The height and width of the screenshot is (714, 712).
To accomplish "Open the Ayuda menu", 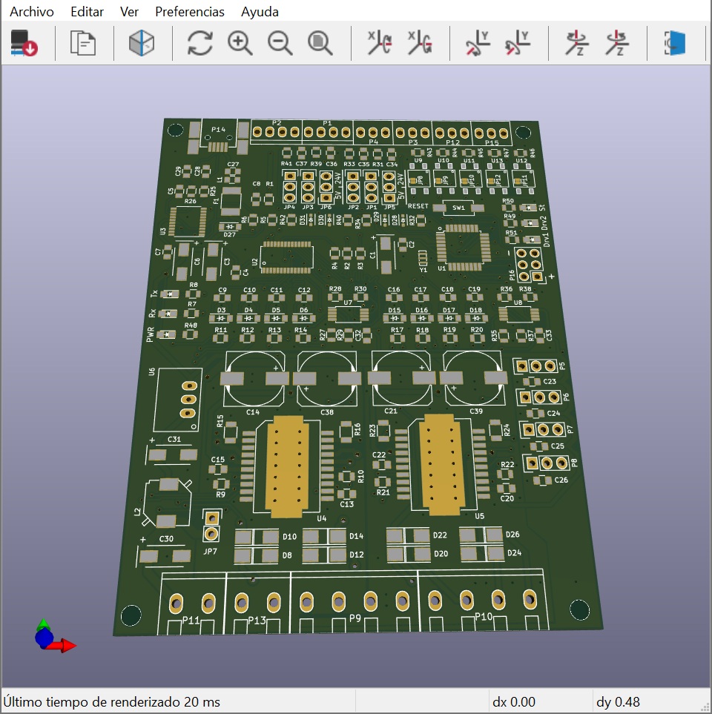I will point(260,11).
